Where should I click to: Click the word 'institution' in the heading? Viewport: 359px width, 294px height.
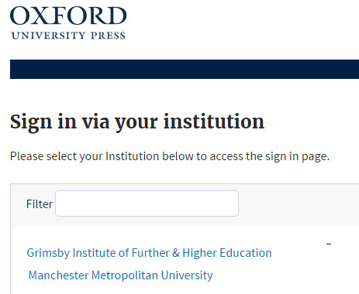click(214, 121)
